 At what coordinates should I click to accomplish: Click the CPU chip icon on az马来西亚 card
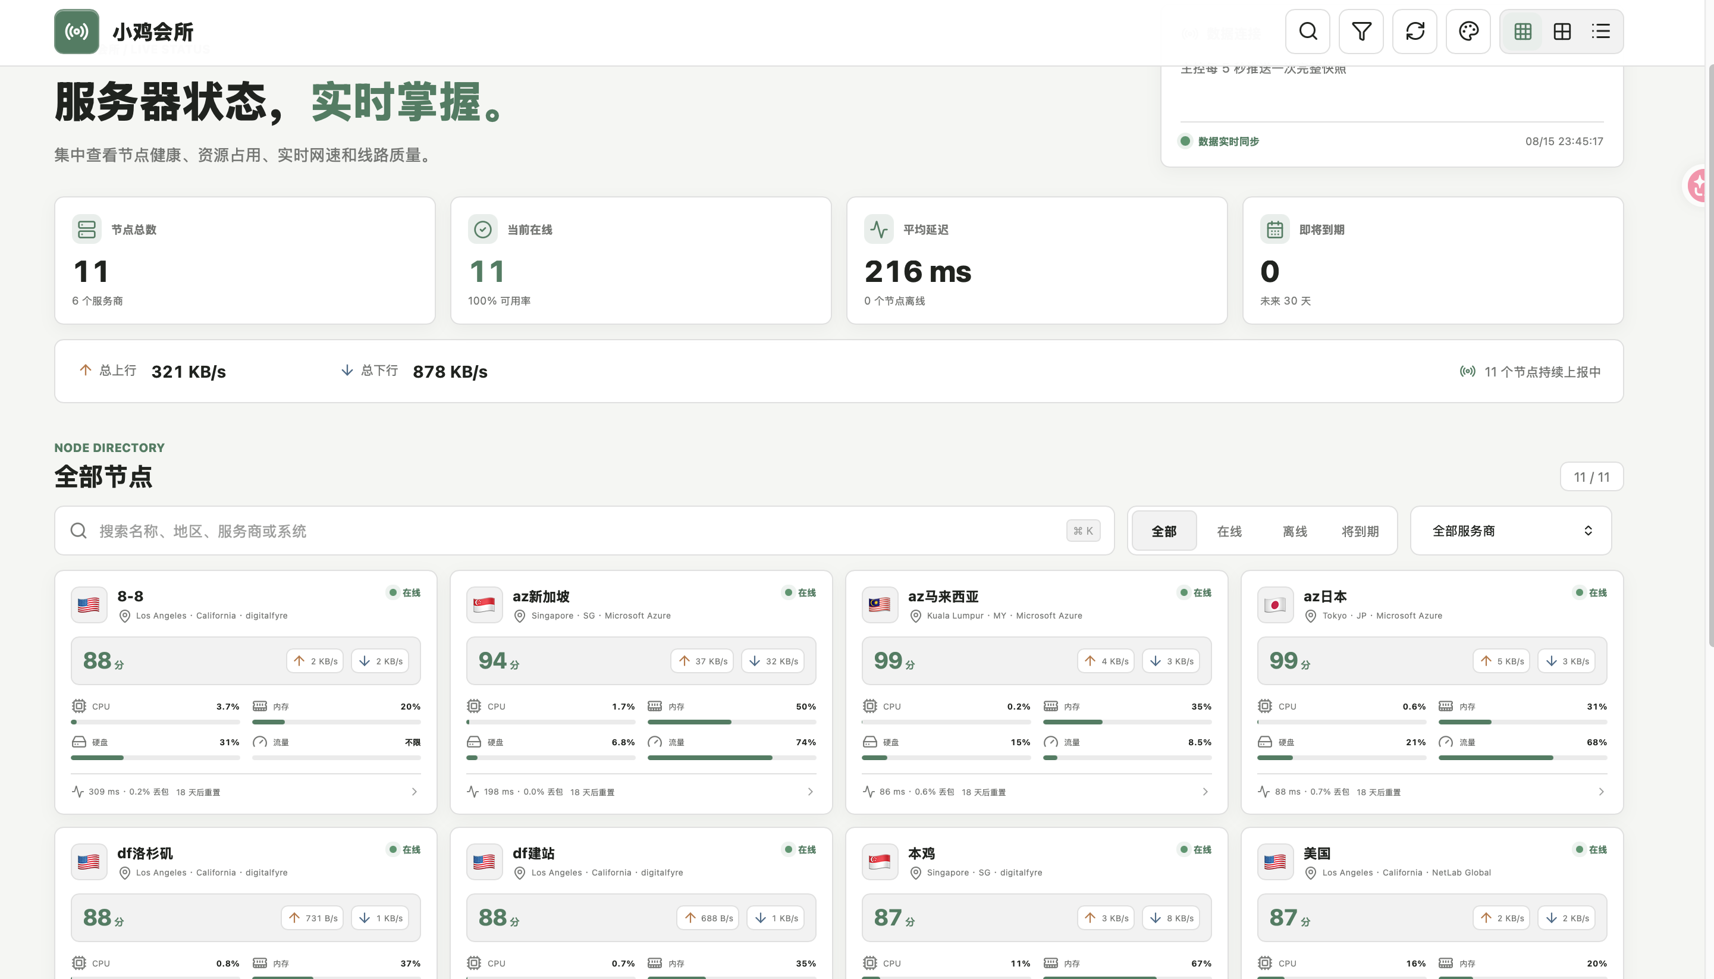[869, 706]
